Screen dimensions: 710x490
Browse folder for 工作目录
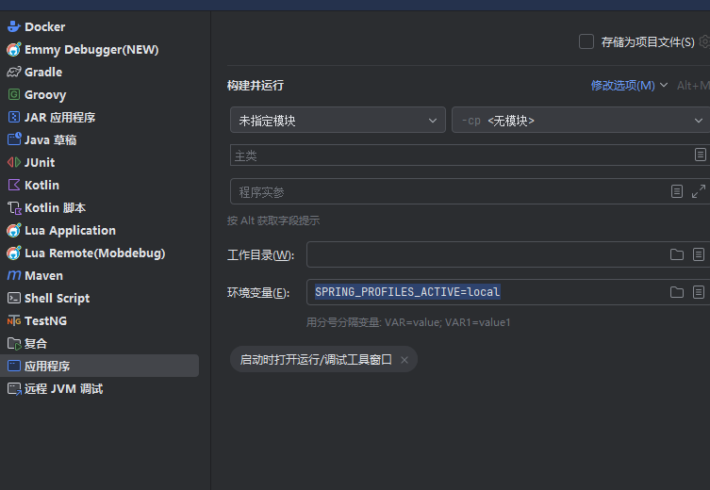676,254
